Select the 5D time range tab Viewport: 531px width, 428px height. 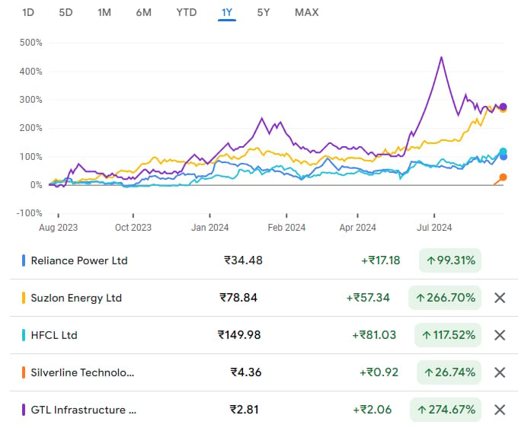(x=66, y=12)
